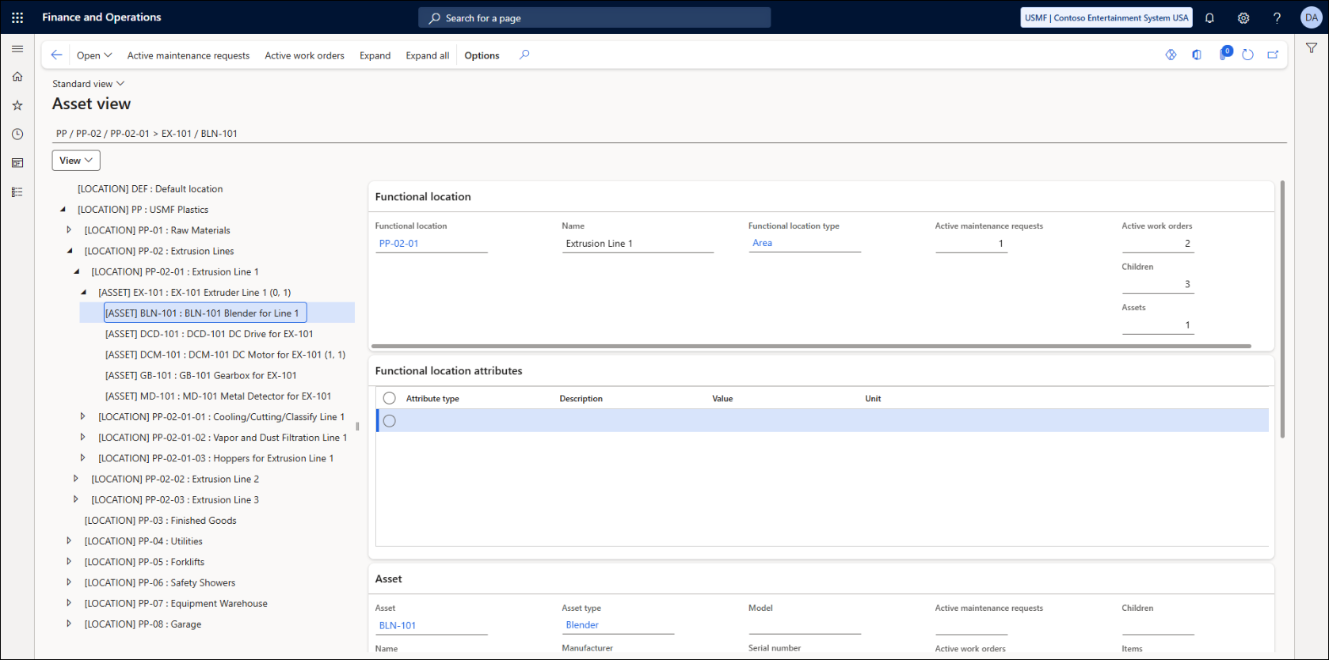Open the app launcher waffle icon
This screenshot has width=1329, height=660.
(x=17, y=17)
